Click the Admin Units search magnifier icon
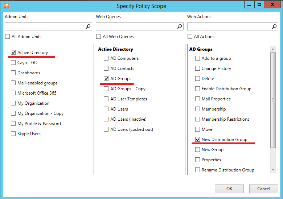 [x=88, y=26]
